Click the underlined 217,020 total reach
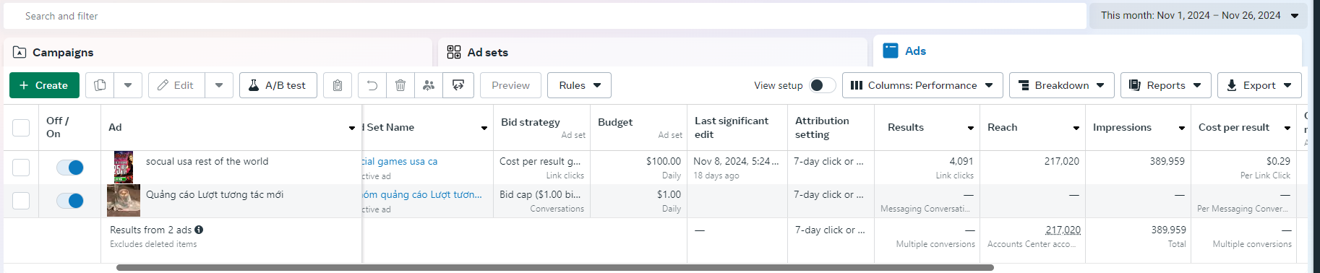Screen dimensions: 1320x273 [1063, 230]
